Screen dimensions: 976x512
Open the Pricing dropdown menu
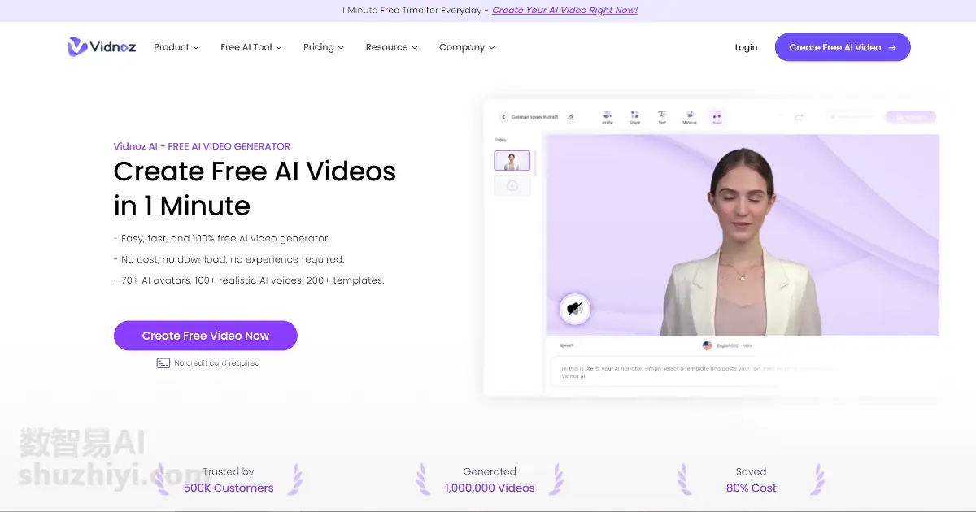tap(324, 47)
